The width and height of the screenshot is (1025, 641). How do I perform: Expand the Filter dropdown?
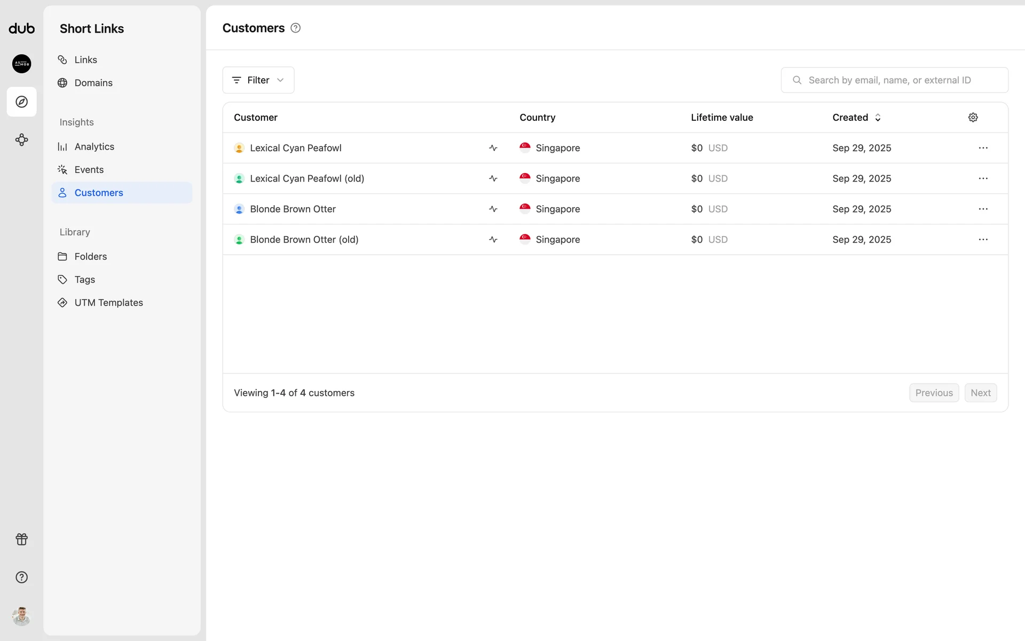point(258,80)
